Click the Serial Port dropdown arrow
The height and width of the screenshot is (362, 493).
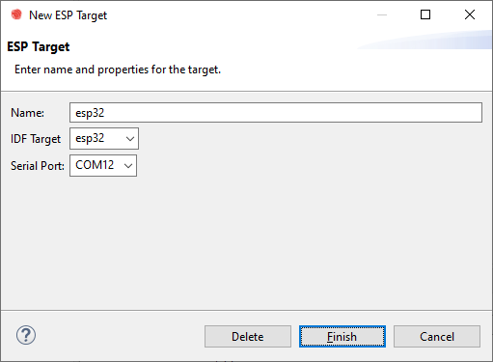128,166
